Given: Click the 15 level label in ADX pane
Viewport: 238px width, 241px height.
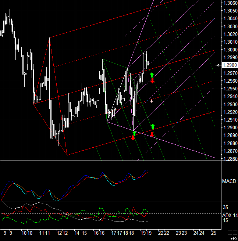Looking at the screenshot, I should (225, 220).
